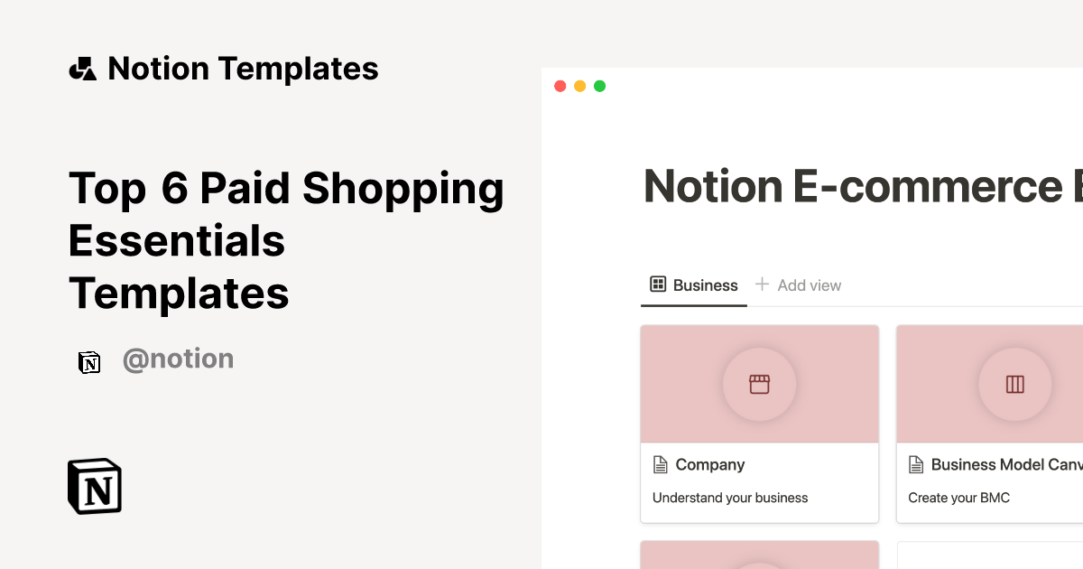The height and width of the screenshot is (569, 1083).
Task: Select the gallery view icon beside Business
Action: [x=658, y=284]
